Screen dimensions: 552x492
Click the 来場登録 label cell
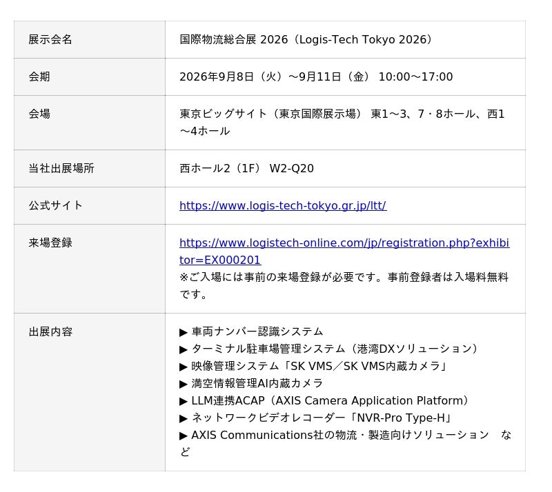(x=90, y=269)
